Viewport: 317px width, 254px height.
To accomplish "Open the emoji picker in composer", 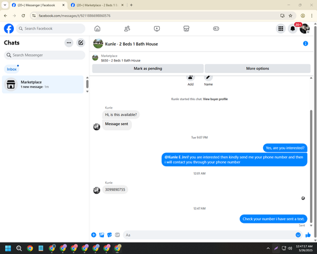I will click(298, 235).
